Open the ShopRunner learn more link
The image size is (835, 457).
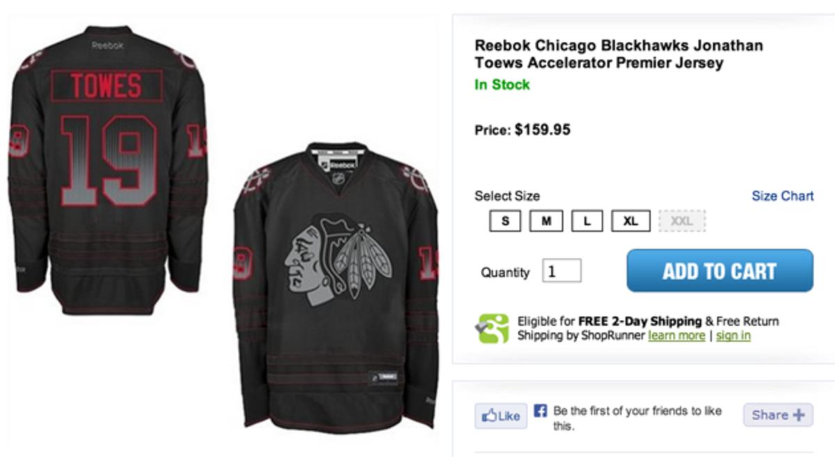[676, 335]
